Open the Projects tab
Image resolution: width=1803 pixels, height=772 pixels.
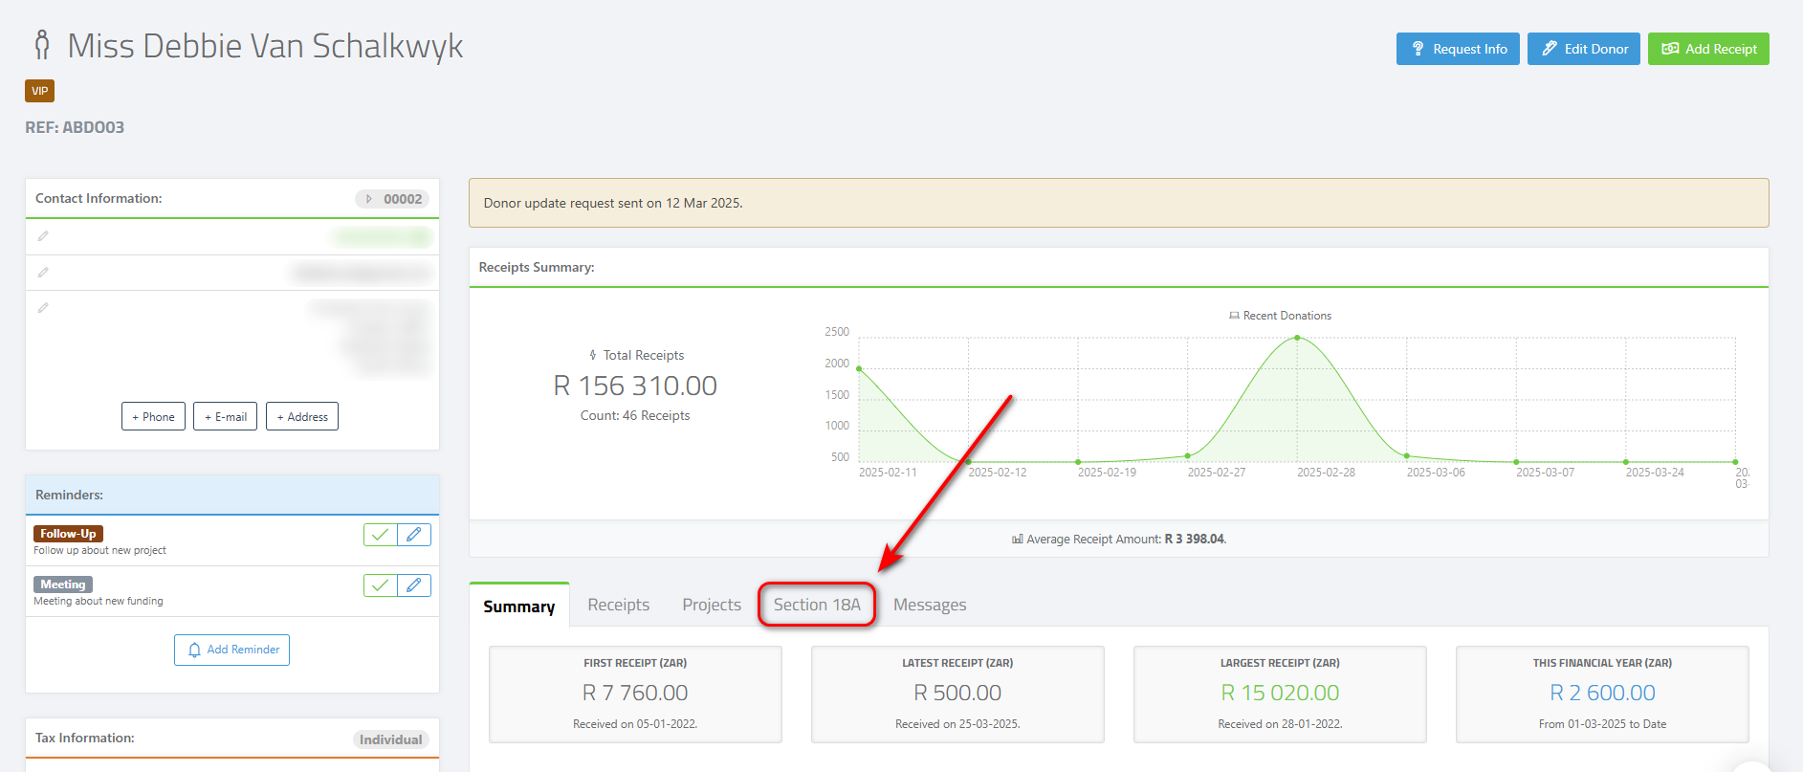tap(712, 605)
